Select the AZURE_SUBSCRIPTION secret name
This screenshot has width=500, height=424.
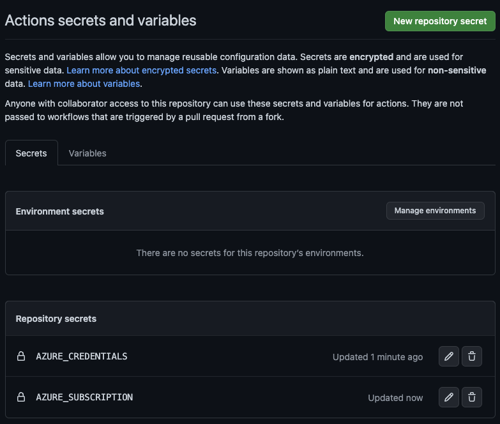84,397
